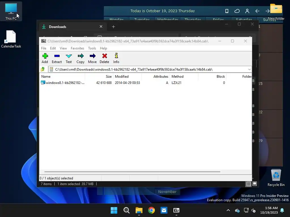This screenshot has height=217, width=290.
Task: Open the Tools menu
Action: [x=92, y=48]
